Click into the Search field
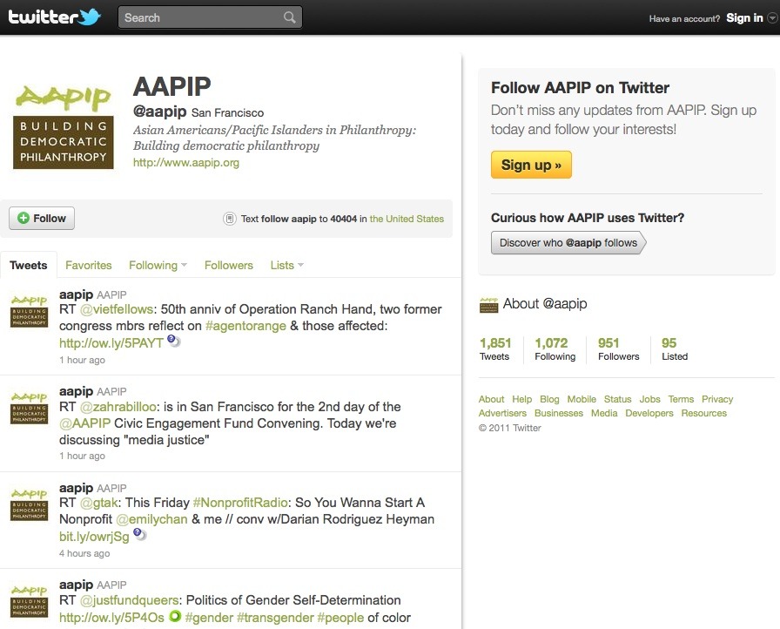The image size is (780, 629). [x=200, y=17]
